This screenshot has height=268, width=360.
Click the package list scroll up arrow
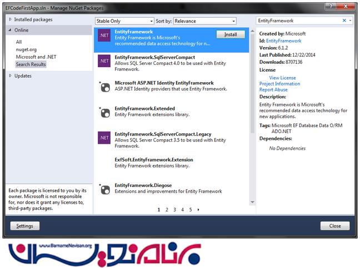tap(253, 31)
